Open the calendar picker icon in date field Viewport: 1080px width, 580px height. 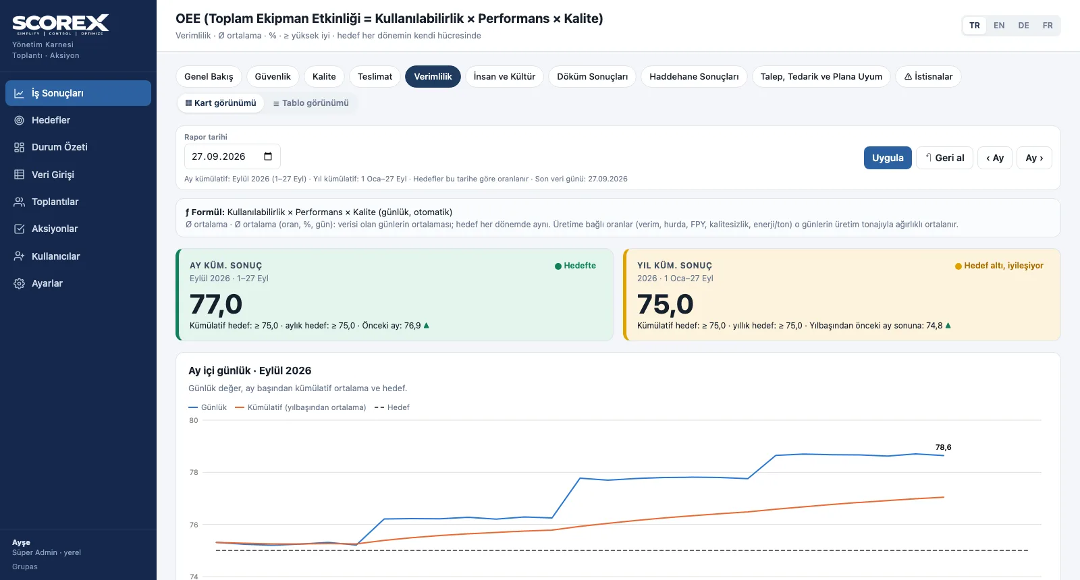click(x=268, y=156)
